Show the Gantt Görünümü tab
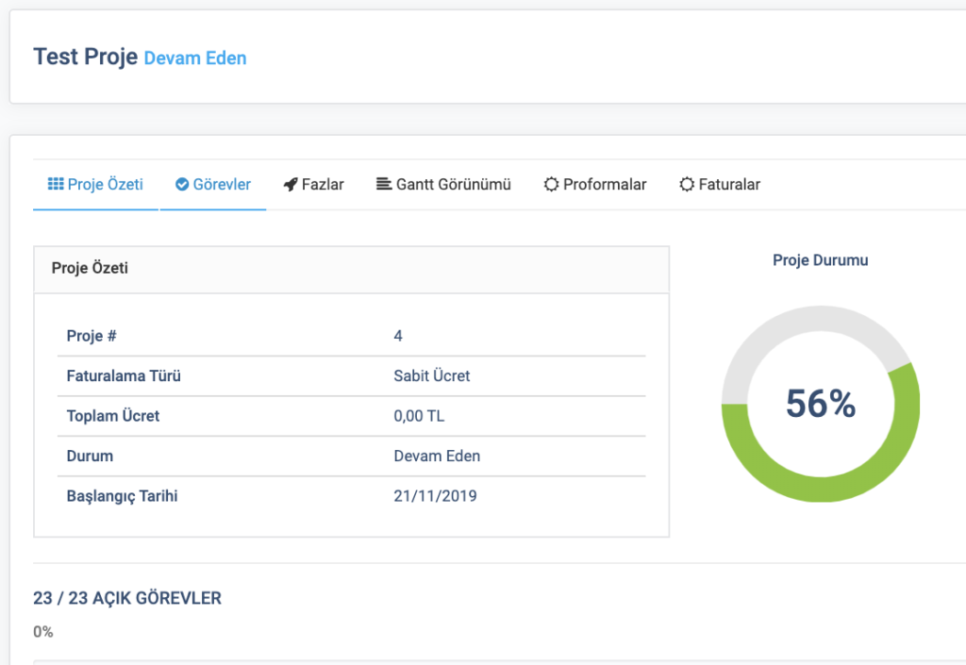 tap(443, 184)
